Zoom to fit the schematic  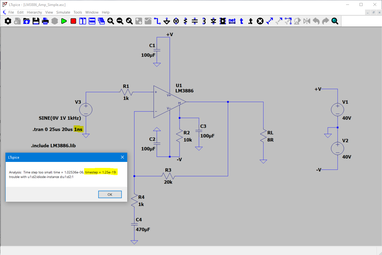coord(129,21)
